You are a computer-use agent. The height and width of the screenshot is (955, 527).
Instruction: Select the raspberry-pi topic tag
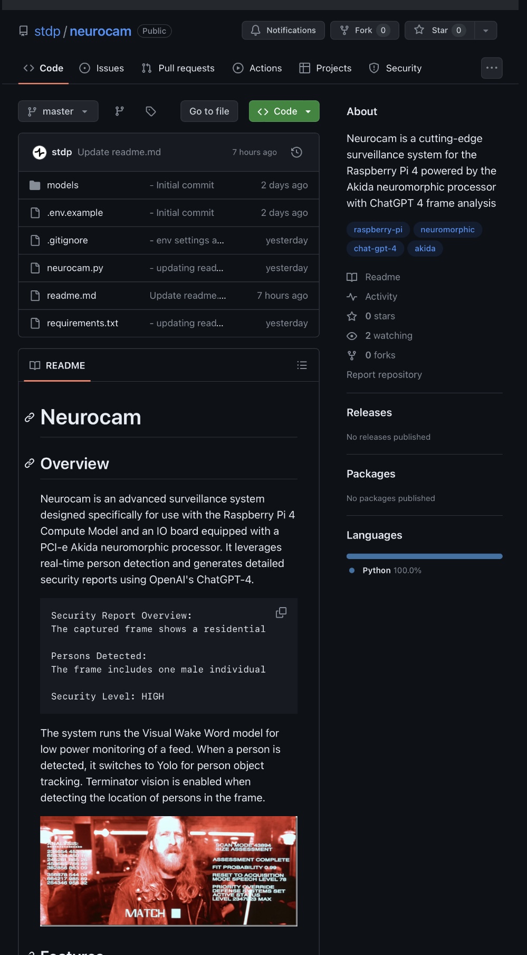[378, 230]
